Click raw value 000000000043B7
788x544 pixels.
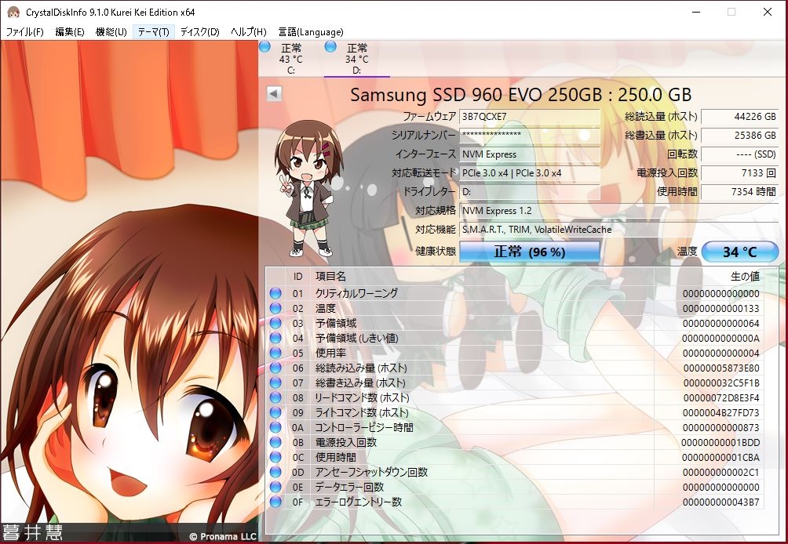click(x=721, y=502)
